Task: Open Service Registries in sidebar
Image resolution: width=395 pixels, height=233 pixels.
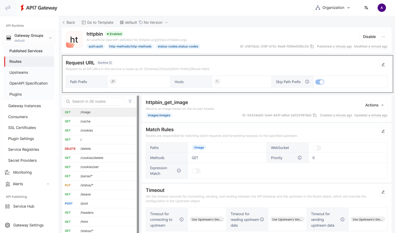Action: pyautogui.click(x=23, y=150)
